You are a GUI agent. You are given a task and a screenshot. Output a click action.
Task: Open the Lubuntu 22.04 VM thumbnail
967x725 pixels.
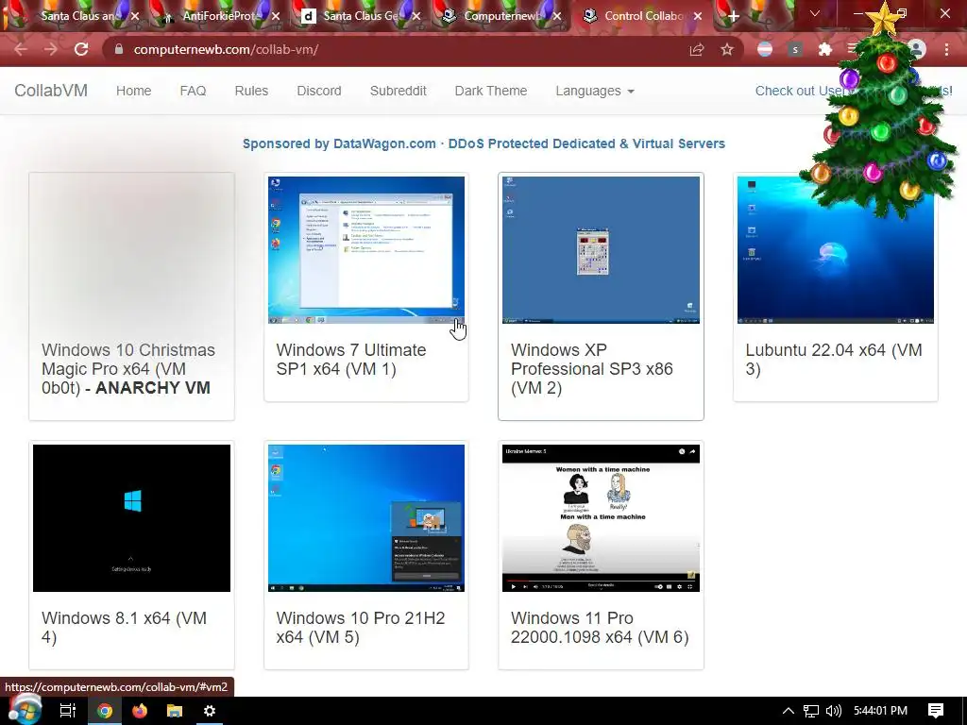point(836,249)
